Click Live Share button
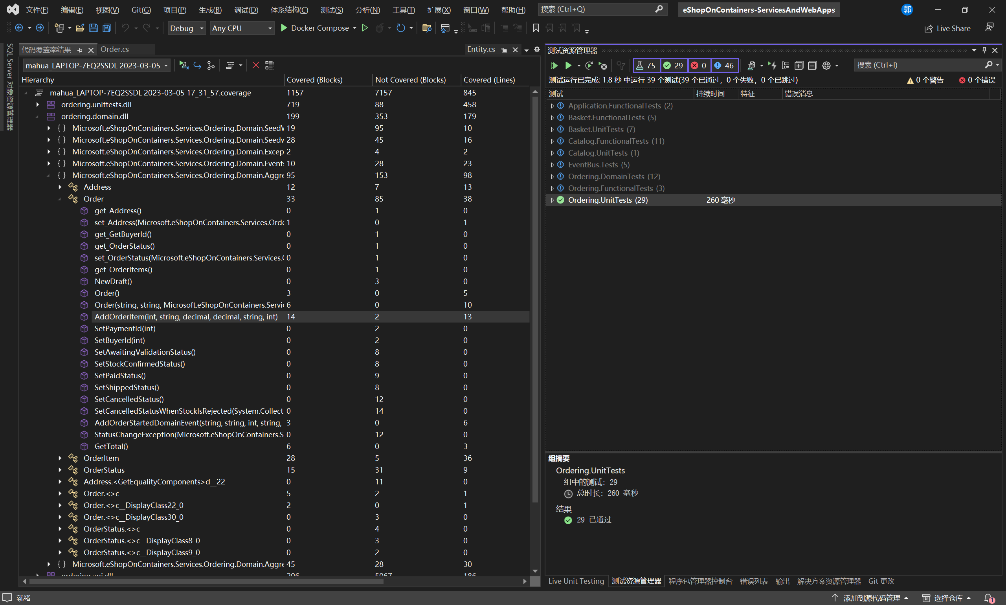The width and height of the screenshot is (1006, 605). pos(947,28)
